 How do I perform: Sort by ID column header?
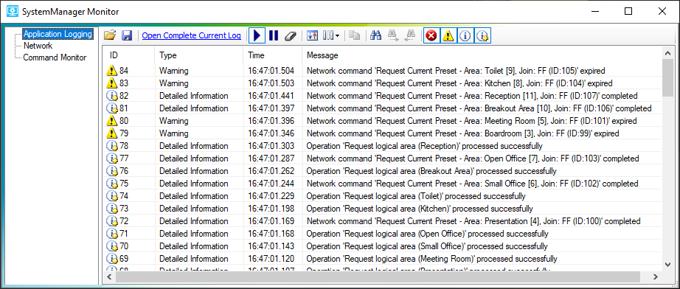click(x=128, y=55)
